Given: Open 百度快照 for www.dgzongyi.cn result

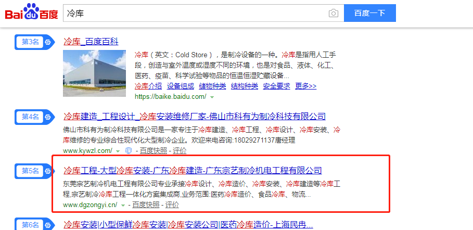Looking at the screenshot, I should point(146,205).
